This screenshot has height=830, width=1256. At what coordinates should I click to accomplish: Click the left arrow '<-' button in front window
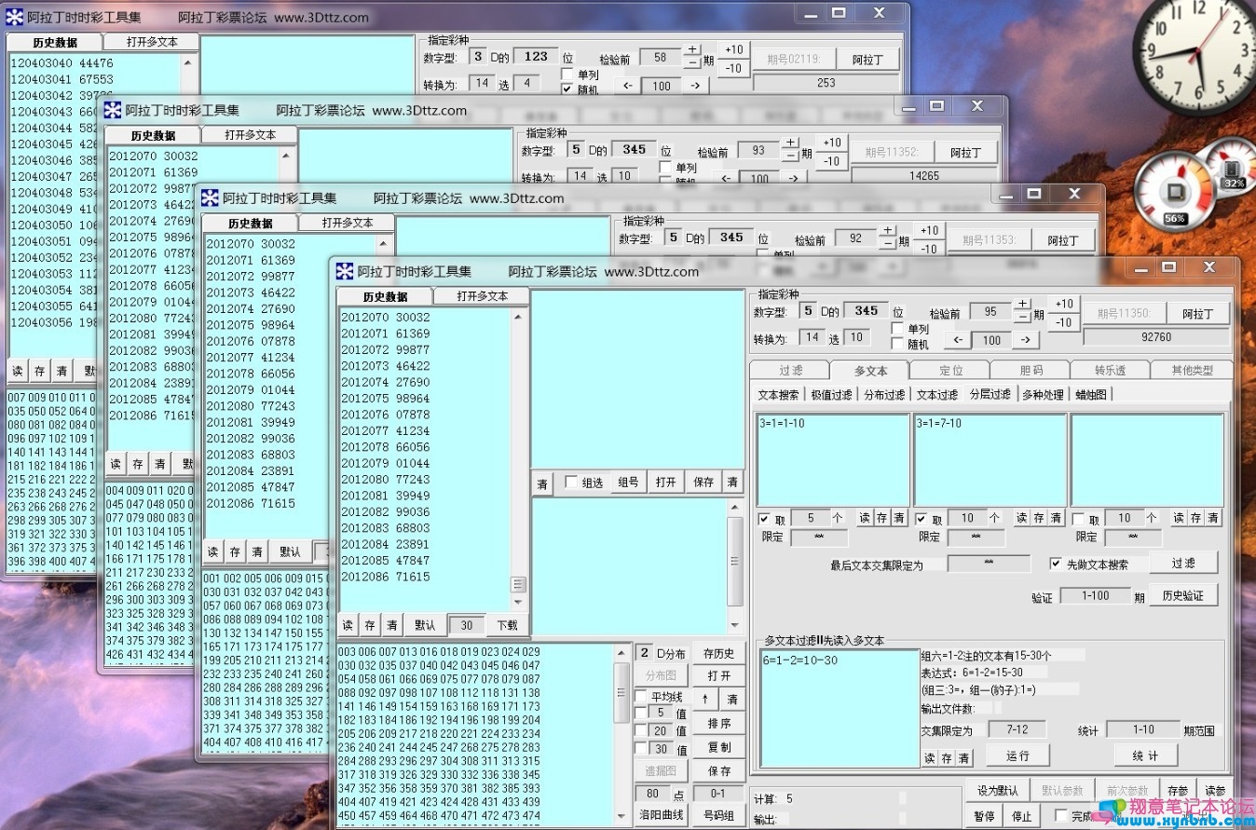(958, 340)
